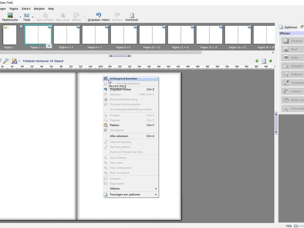
Task: Choose Achtergrond bewerken in context menu
Action: coord(123,79)
